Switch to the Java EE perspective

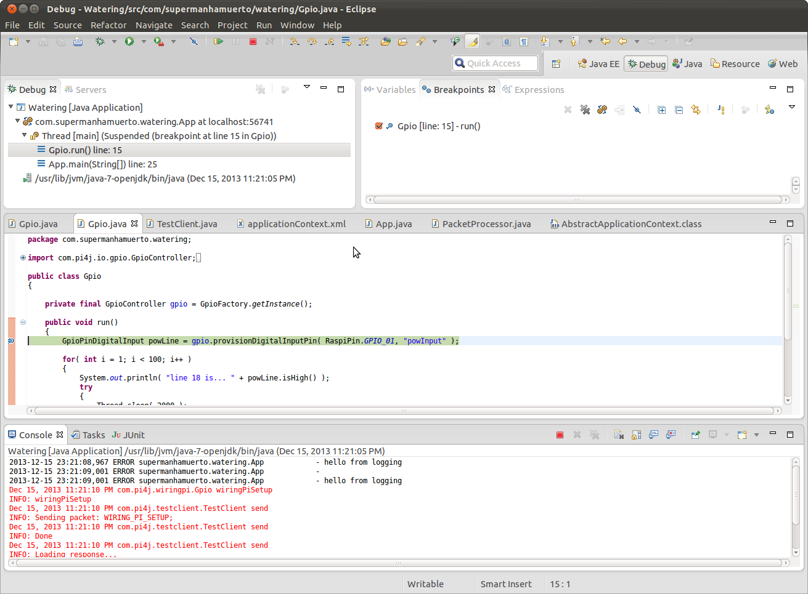[598, 64]
